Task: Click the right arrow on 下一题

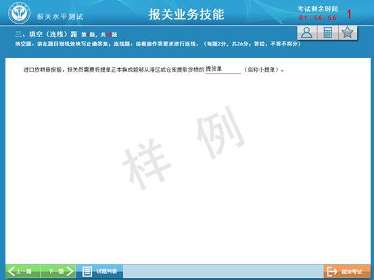Action: click(x=70, y=271)
